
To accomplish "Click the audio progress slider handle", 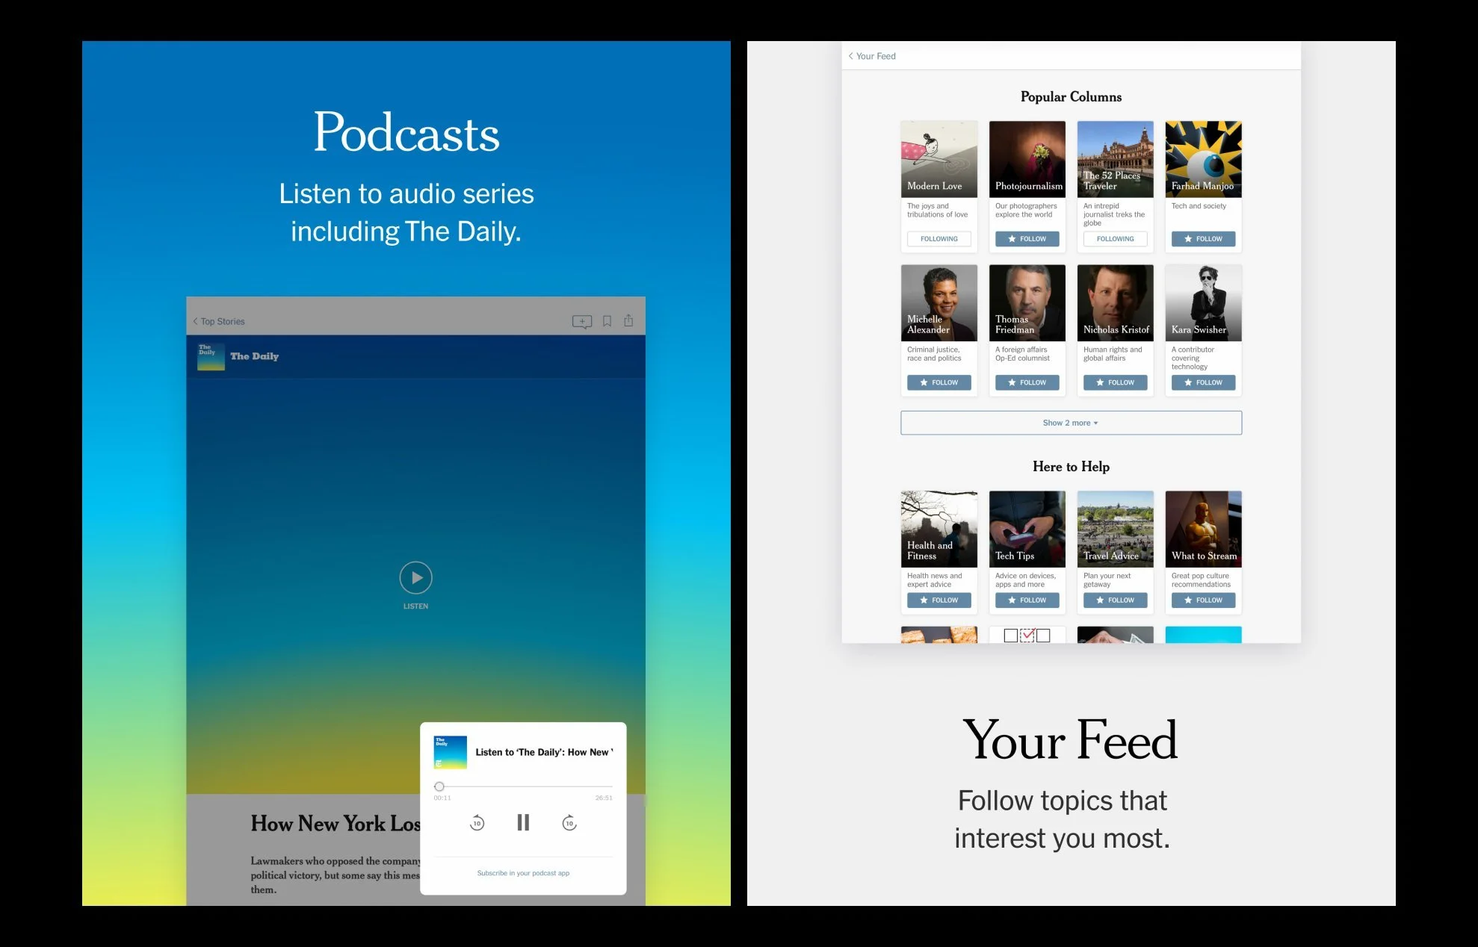I will (439, 786).
